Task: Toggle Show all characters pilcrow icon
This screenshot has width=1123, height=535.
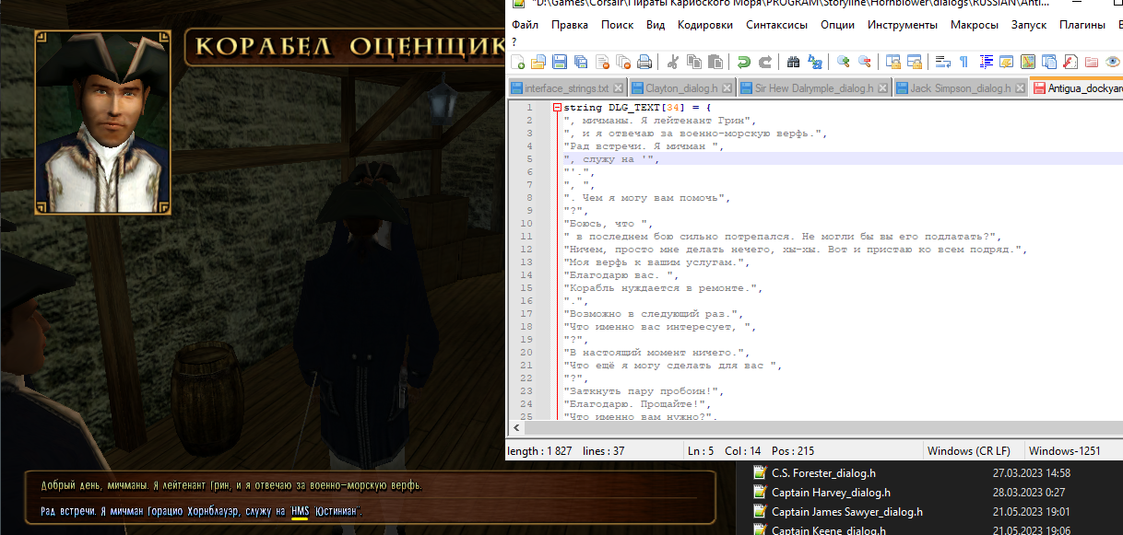Action: (x=963, y=63)
